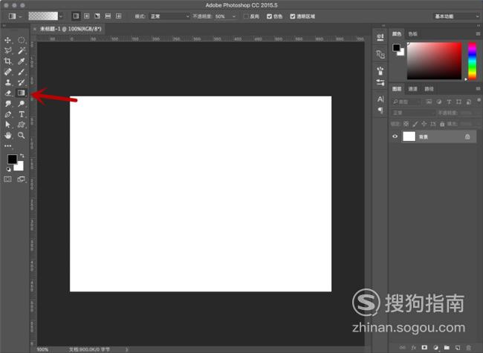Open the layer blend mode dropdown
The height and width of the screenshot is (353, 483).
pos(413,113)
